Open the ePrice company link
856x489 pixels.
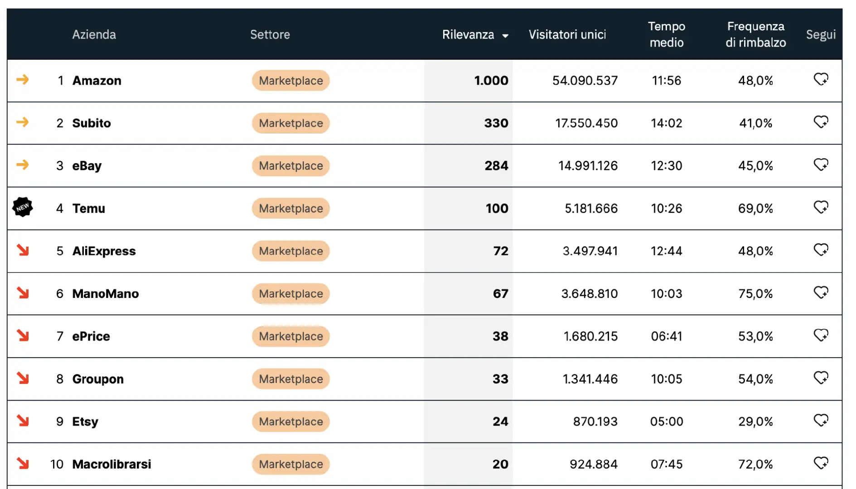[x=91, y=336]
